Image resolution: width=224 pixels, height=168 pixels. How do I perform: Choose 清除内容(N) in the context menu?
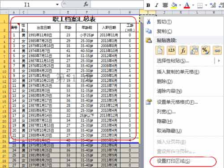(169, 91)
